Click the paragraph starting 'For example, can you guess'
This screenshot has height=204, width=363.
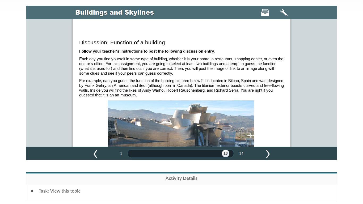coord(181,88)
